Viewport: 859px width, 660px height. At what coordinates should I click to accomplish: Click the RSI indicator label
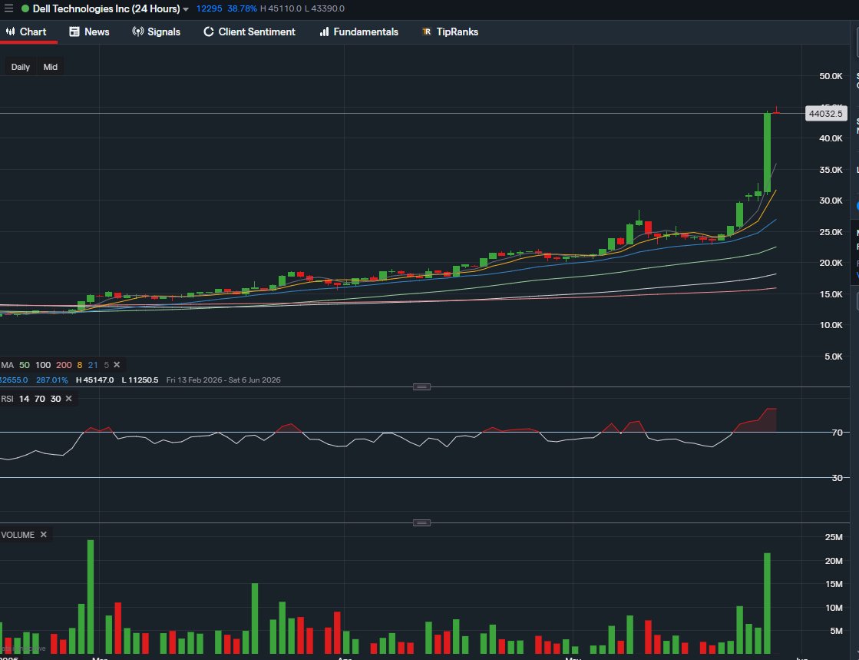(x=7, y=399)
